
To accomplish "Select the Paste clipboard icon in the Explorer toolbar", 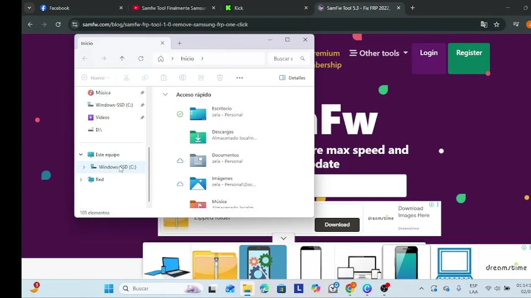I will click(x=164, y=78).
